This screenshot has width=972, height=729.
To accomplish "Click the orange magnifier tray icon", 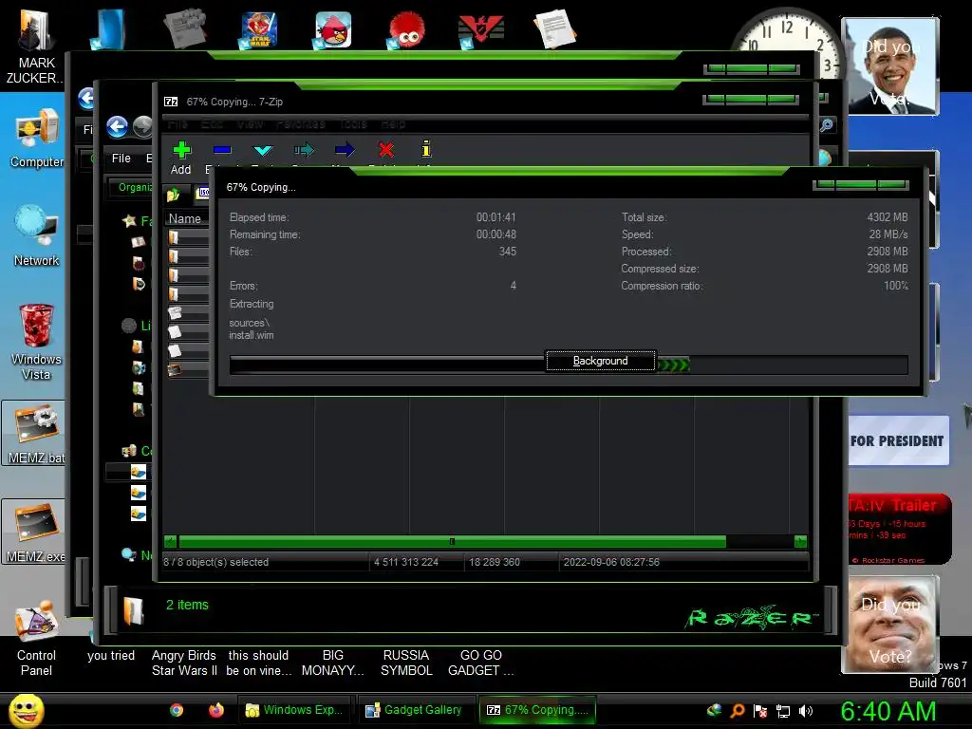I will click(x=738, y=711).
